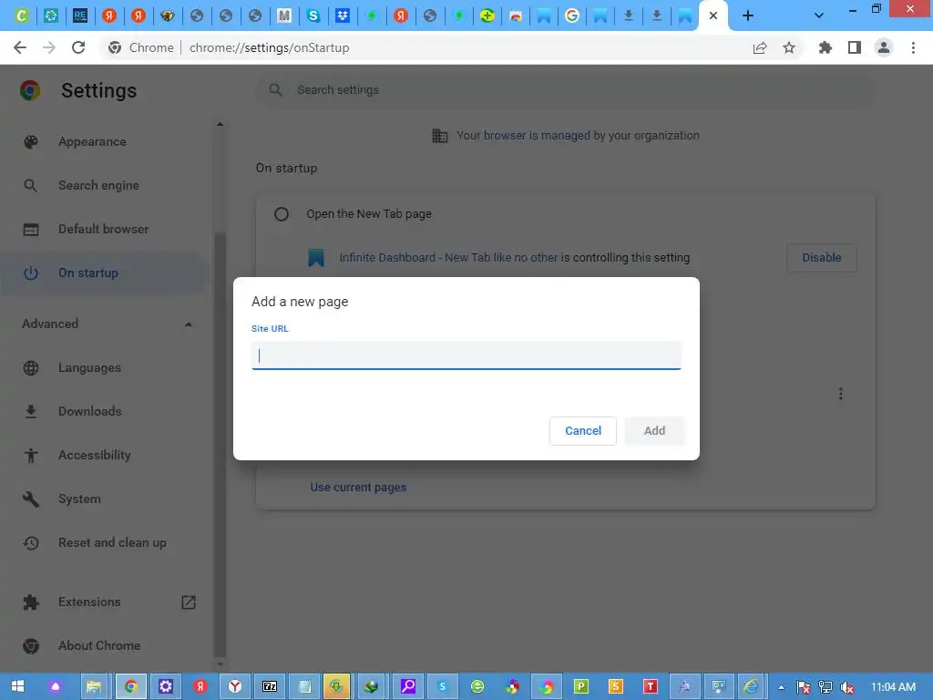Open Search engine settings
The width and height of the screenshot is (933, 700).
tap(98, 185)
